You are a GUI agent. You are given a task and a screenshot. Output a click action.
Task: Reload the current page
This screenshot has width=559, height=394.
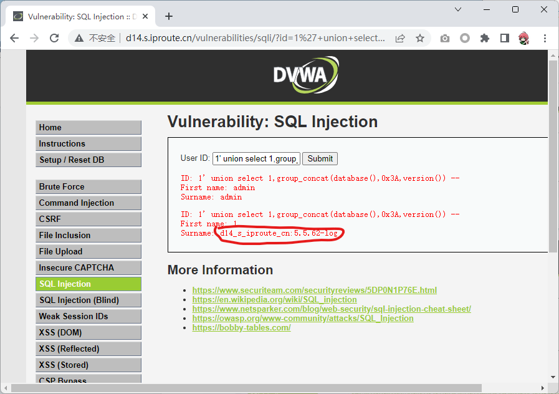[x=54, y=38]
